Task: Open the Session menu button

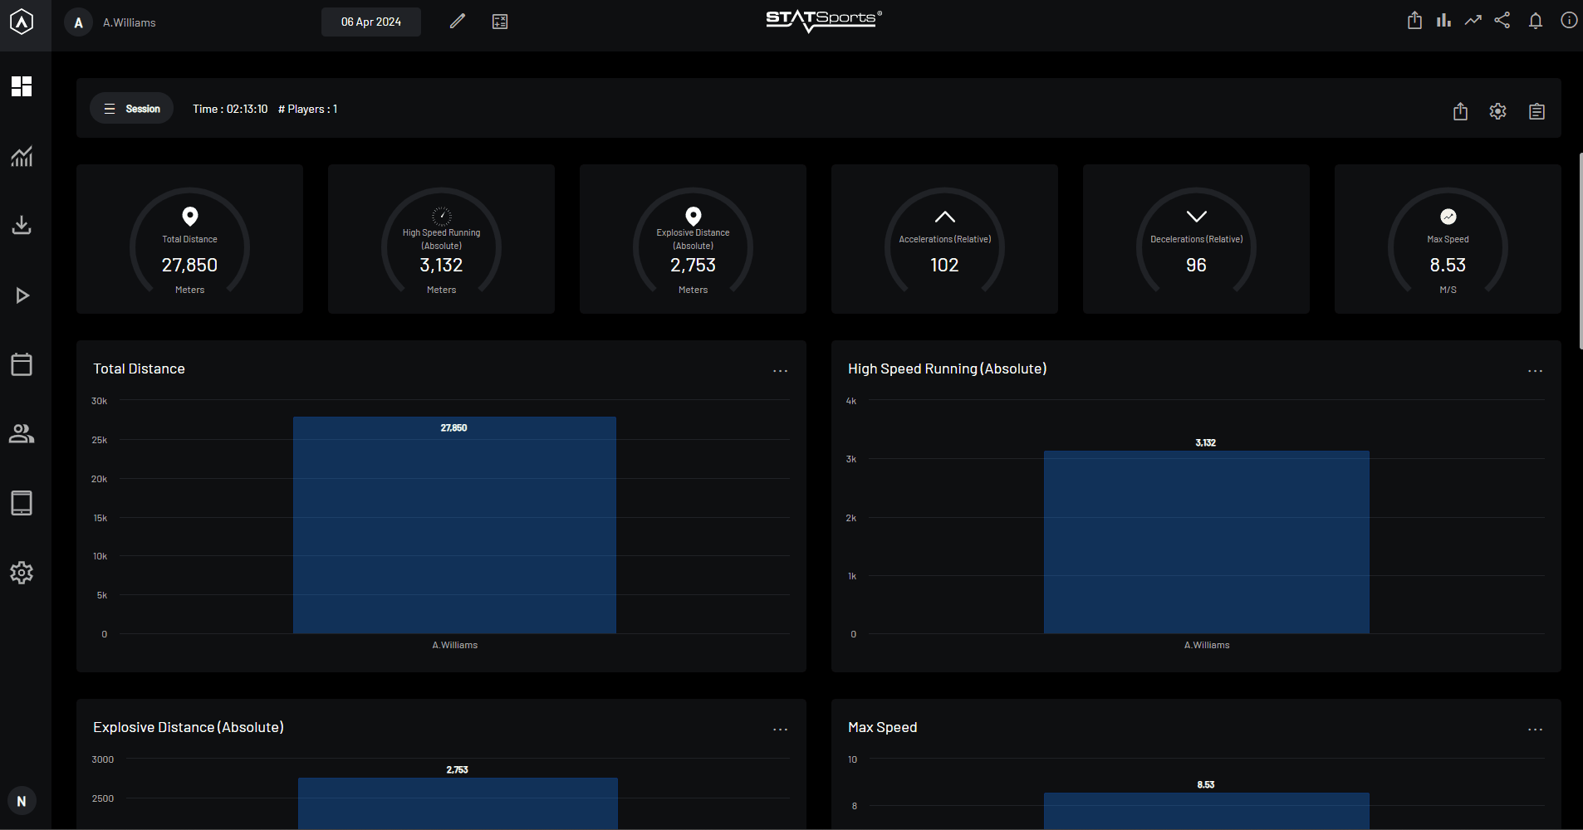Action: click(x=132, y=109)
